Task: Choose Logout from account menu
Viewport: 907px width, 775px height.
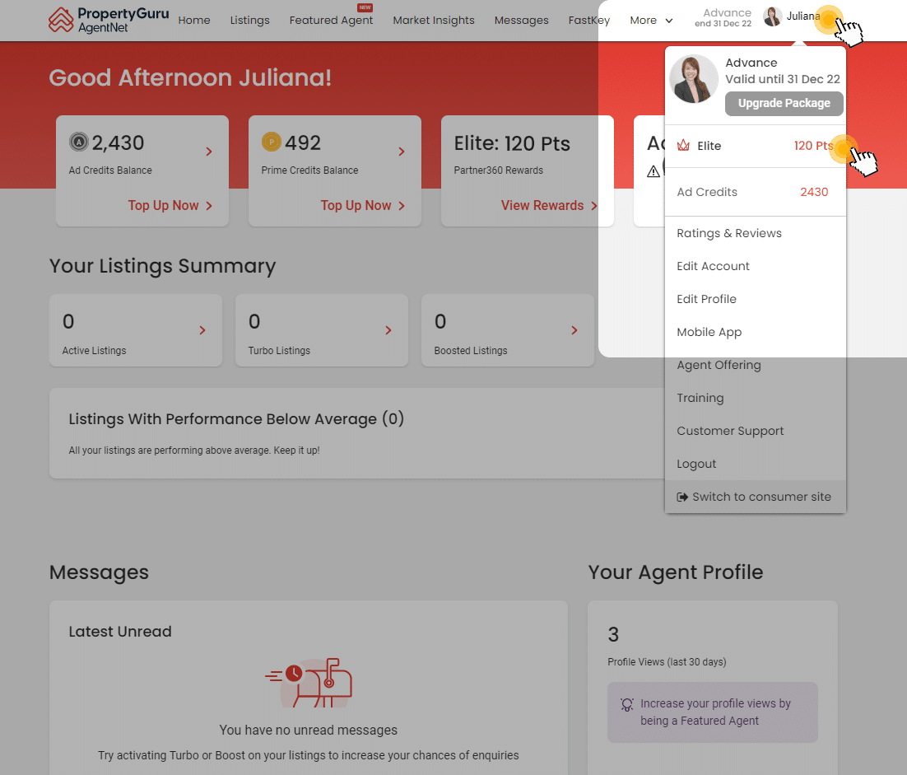Action: click(756, 465)
